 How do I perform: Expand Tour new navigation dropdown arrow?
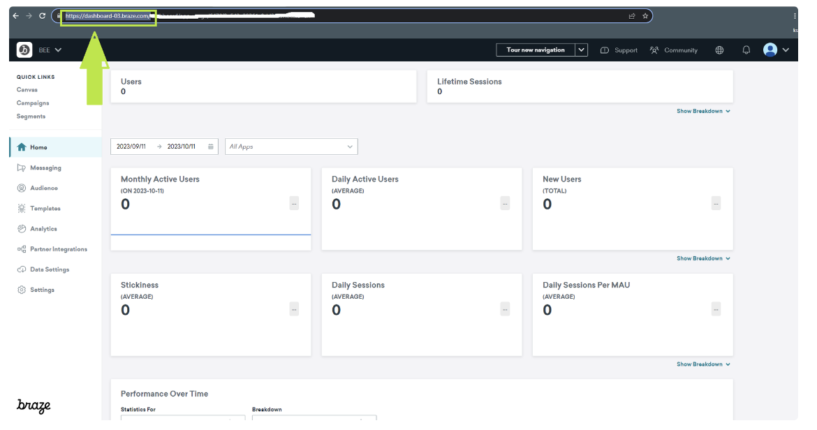coord(582,50)
